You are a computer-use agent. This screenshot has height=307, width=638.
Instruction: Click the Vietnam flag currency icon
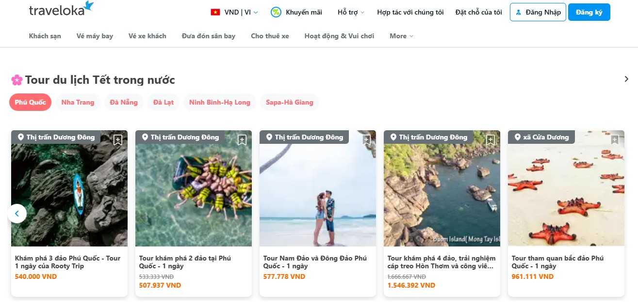[x=215, y=12]
